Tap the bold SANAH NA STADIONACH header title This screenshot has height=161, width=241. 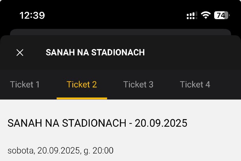pos(95,52)
